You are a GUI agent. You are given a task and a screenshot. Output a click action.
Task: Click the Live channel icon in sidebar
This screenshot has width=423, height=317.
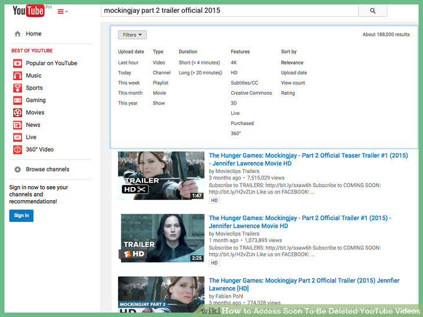17,137
